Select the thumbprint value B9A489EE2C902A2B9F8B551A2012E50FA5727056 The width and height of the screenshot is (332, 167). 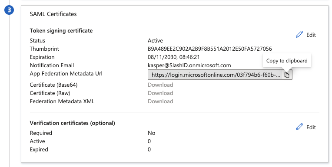click(x=209, y=49)
